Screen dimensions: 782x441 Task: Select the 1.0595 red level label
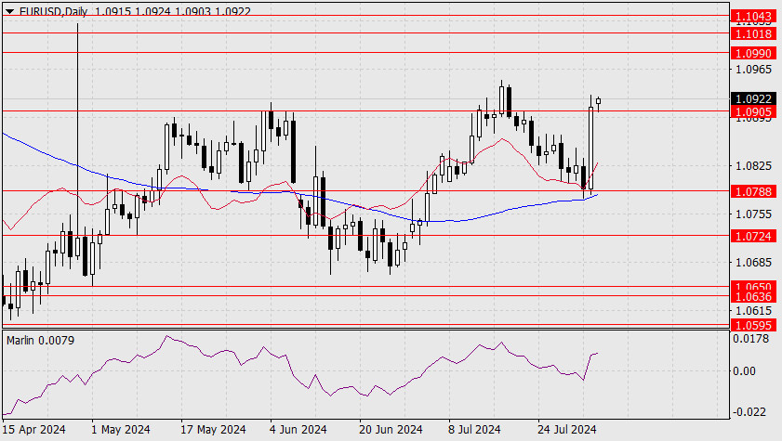[753, 325]
